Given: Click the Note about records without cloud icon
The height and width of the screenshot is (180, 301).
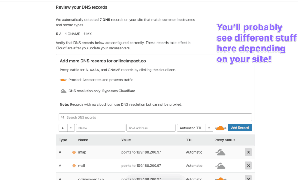Looking at the screenshot, I should click(121, 104).
